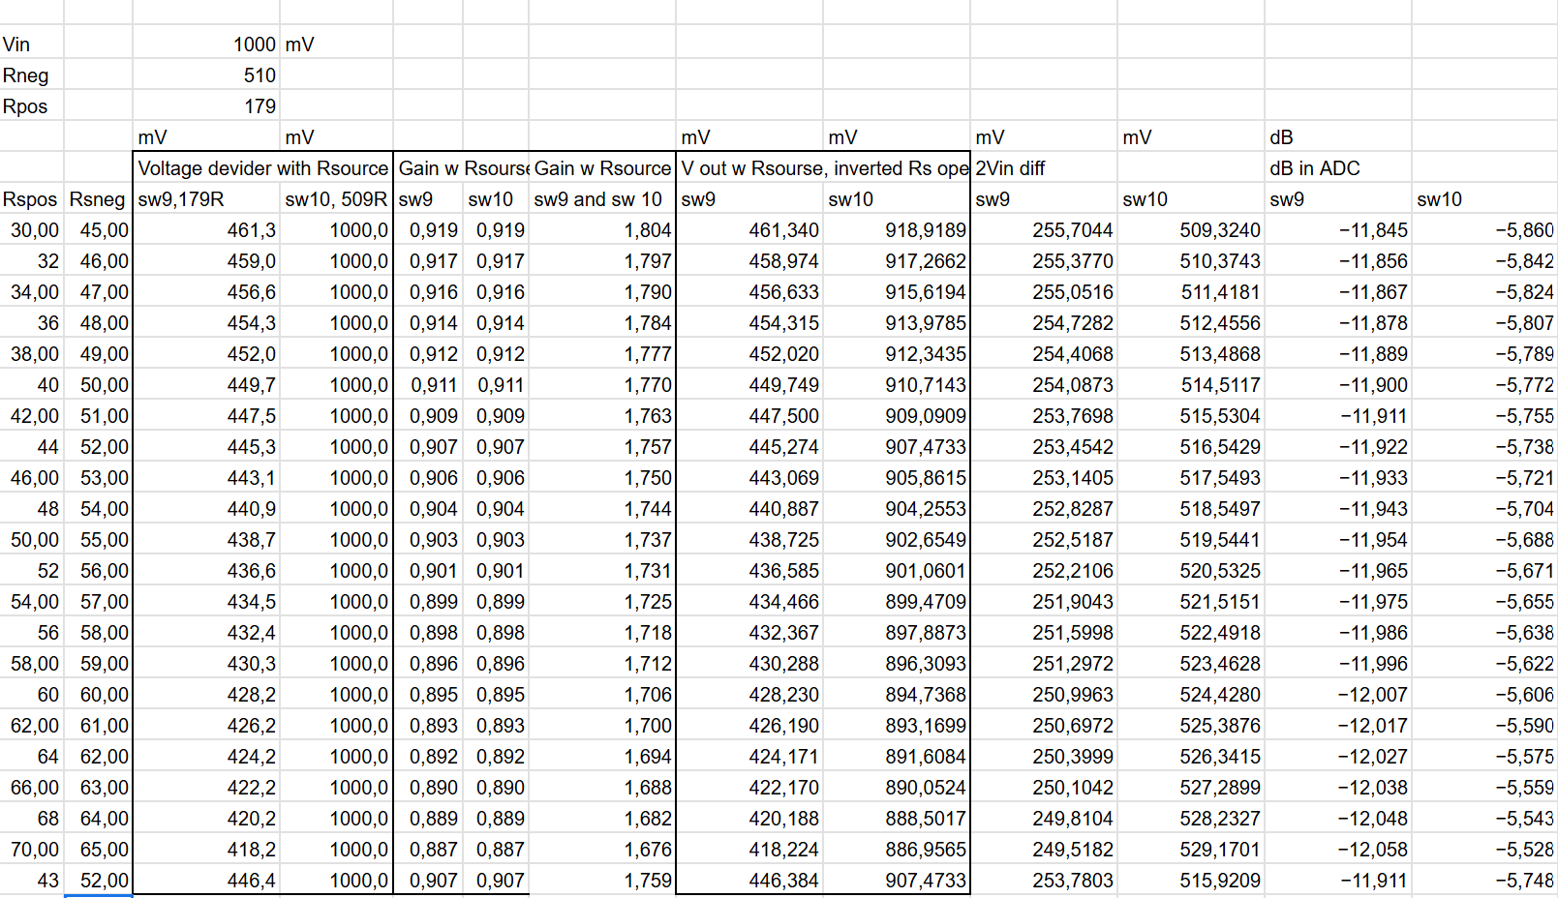Click cell with value 913,9785
Viewport: 1558px width, 898px height.
click(x=897, y=323)
